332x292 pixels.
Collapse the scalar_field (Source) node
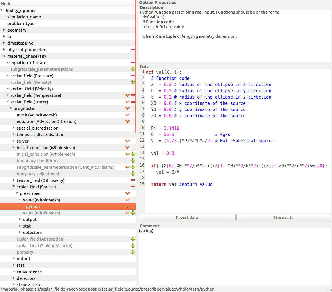tap(14, 187)
